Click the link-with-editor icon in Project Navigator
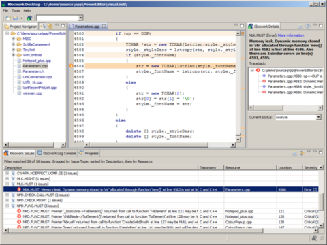Image resolution: width=327 pixels, height=245 pixels. point(43,27)
